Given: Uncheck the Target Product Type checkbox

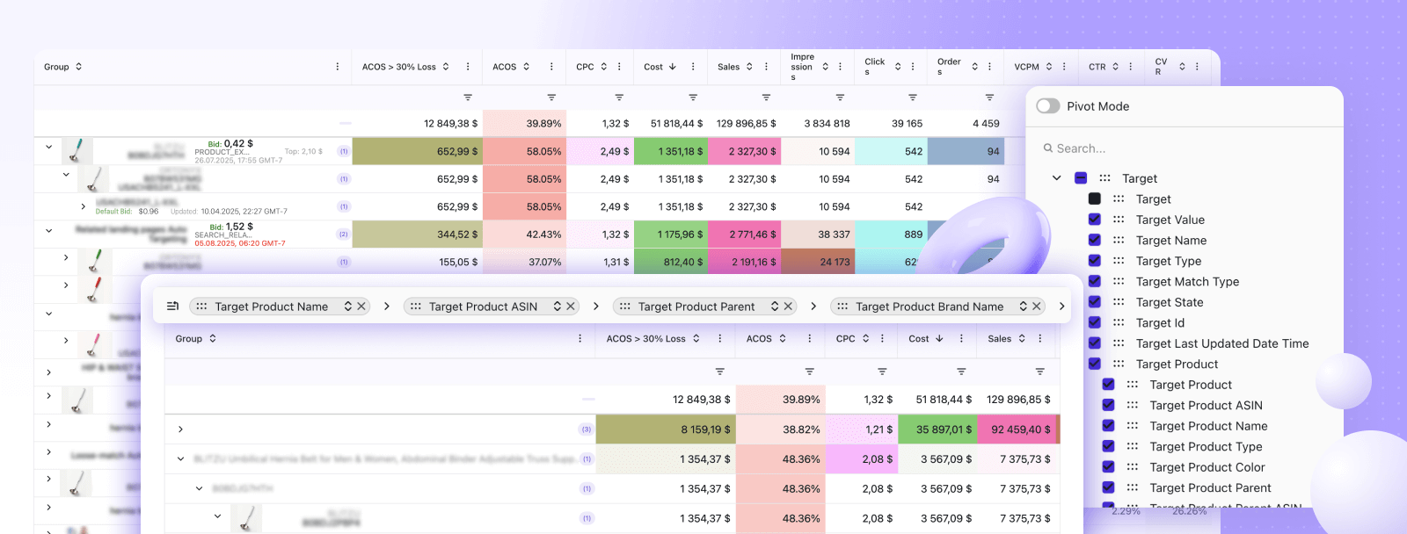Looking at the screenshot, I should pyautogui.click(x=1109, y=446).
